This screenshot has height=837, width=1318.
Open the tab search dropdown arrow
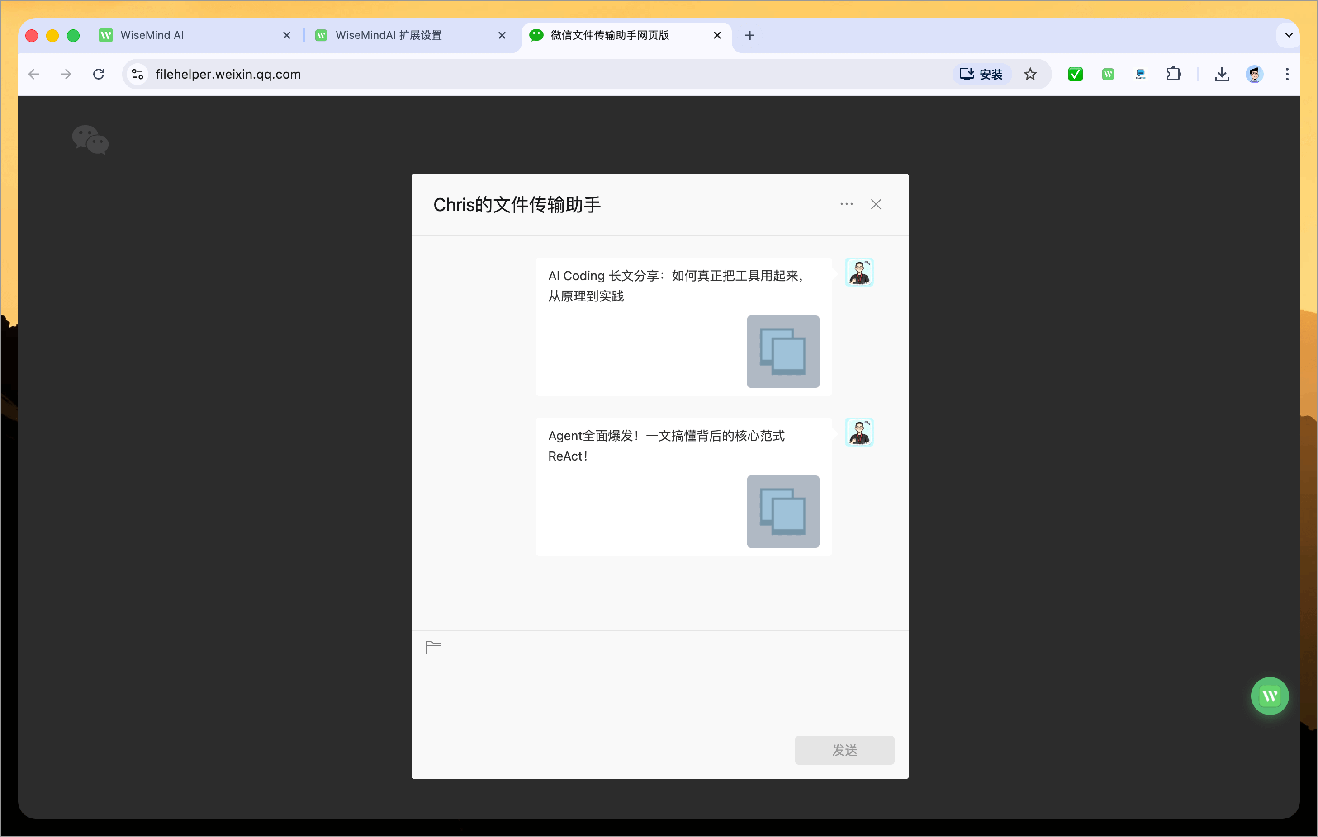[1289, 35]
